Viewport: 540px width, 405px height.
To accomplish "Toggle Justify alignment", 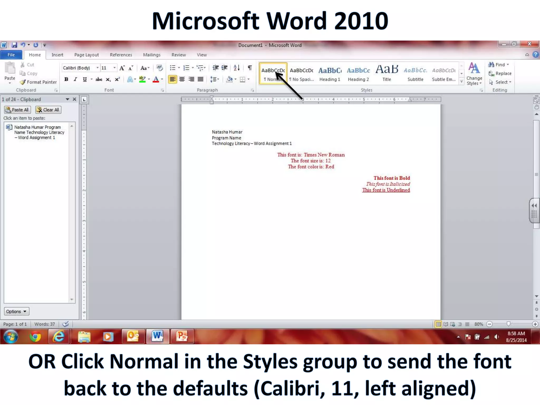I will click(200, 79).
